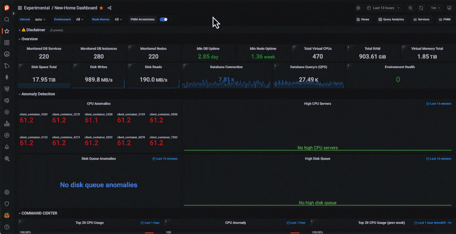Open the Node Names dropdown

(x=118, y=20)
